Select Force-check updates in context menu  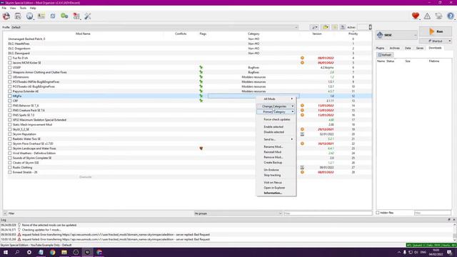(276, 119)
